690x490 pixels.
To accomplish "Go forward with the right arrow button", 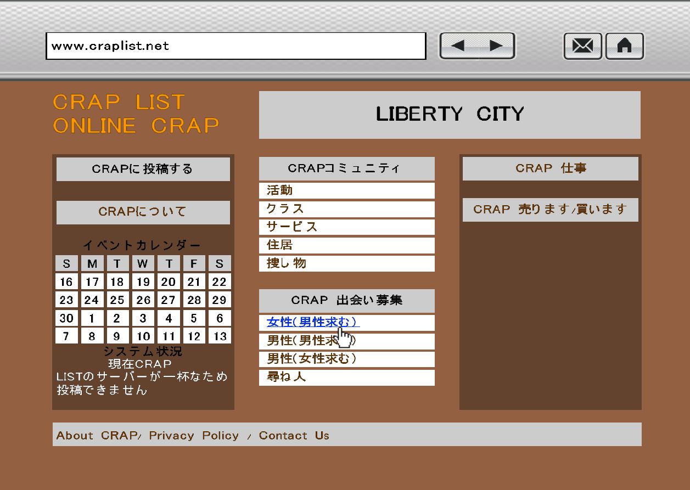I will [496, 46].
